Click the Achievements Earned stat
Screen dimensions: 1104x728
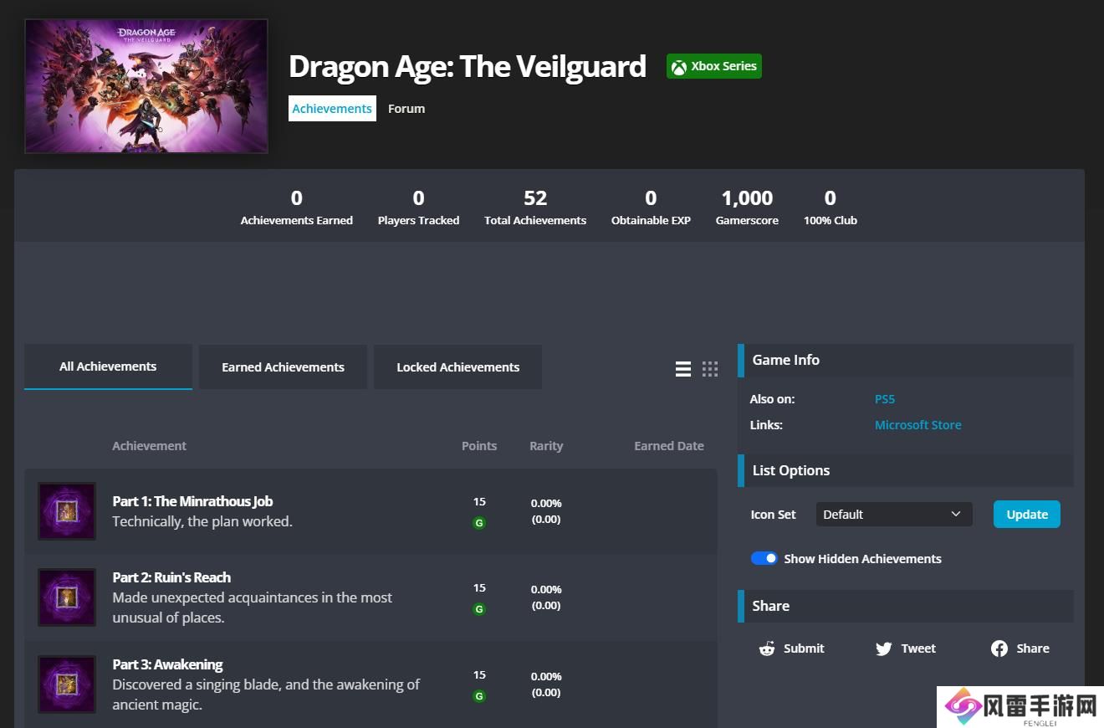pyautogui.click(x=297, y=208)
